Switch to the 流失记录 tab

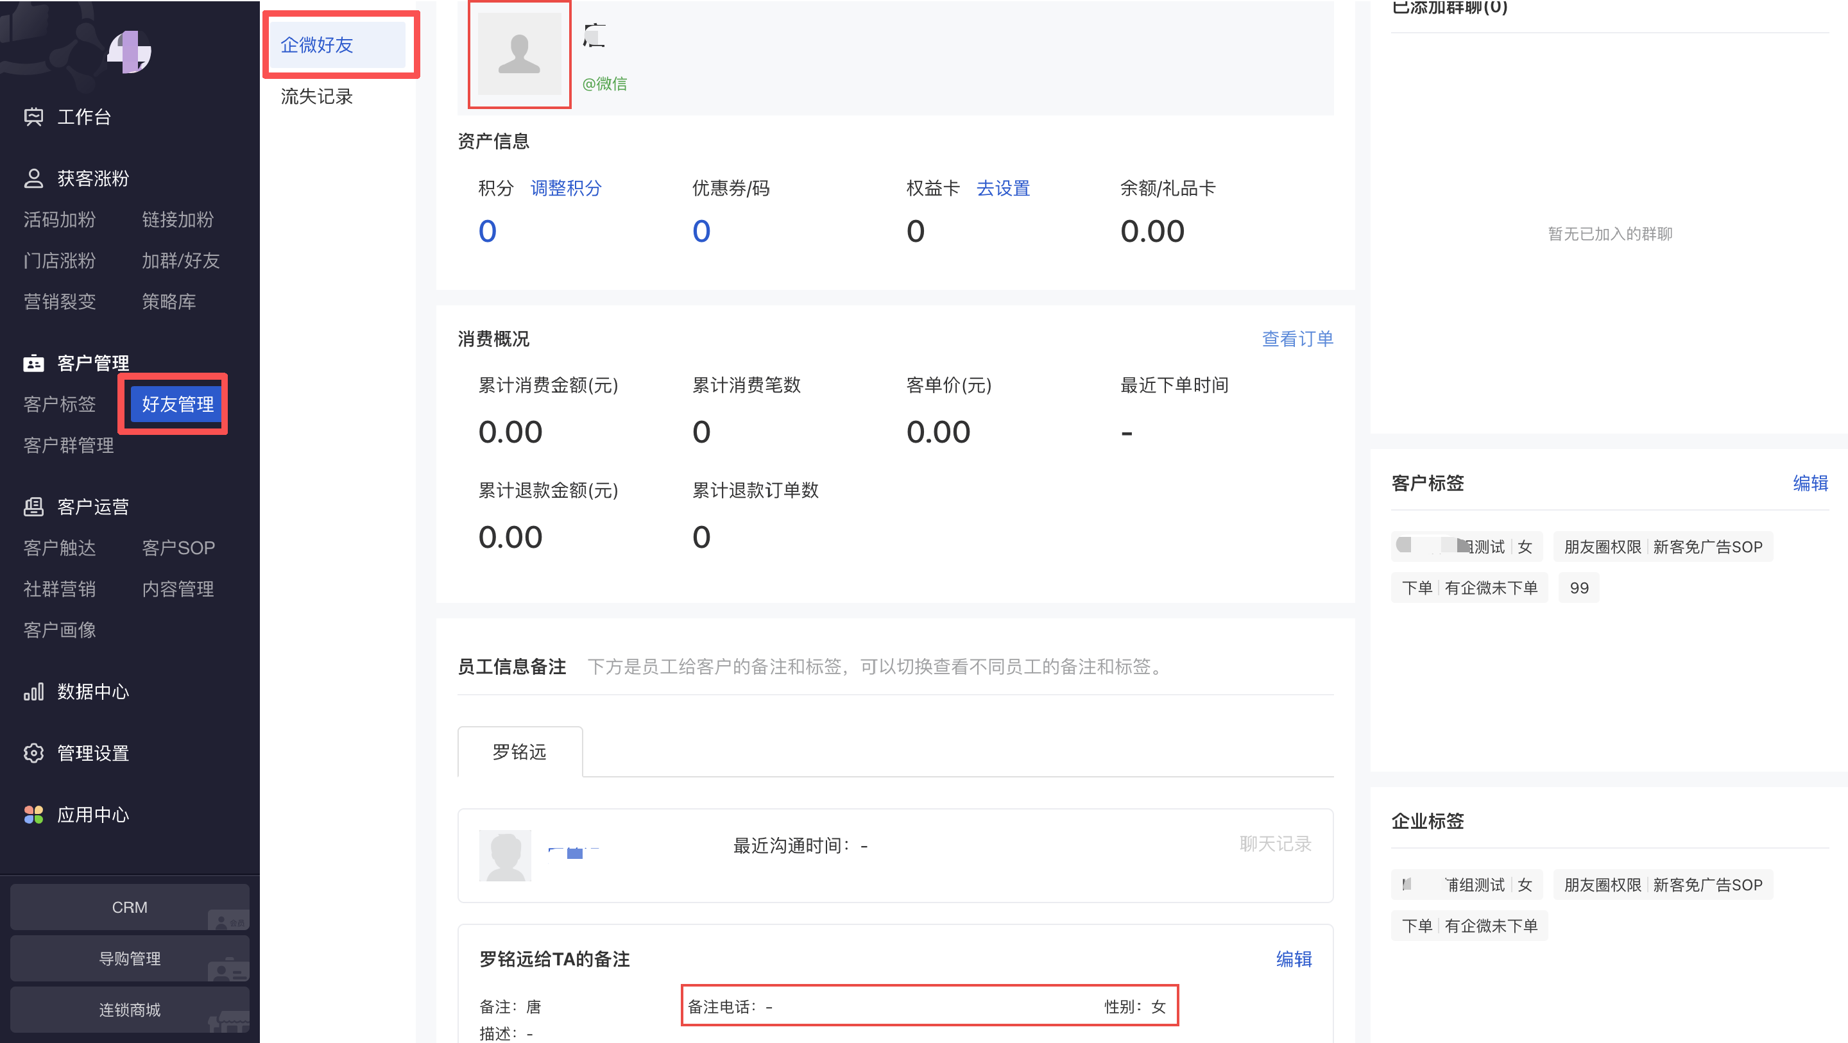coord(317,97)
